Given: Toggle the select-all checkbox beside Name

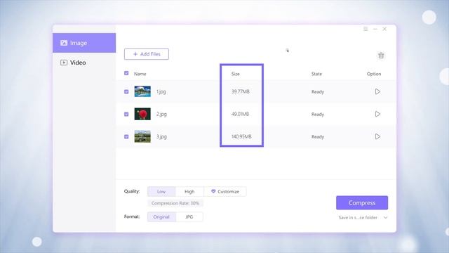Looking at the screenshot, I should pos(126,73).
